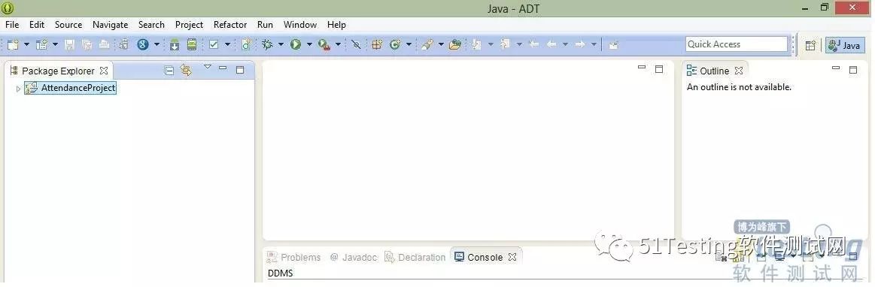
Task: Click the green Run button icon
Action: 296,44
